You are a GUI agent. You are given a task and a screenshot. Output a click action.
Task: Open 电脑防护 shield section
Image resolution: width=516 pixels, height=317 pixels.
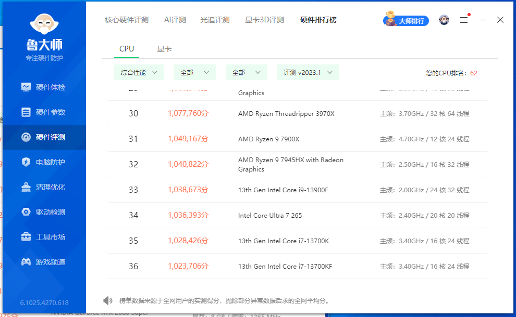44,162
